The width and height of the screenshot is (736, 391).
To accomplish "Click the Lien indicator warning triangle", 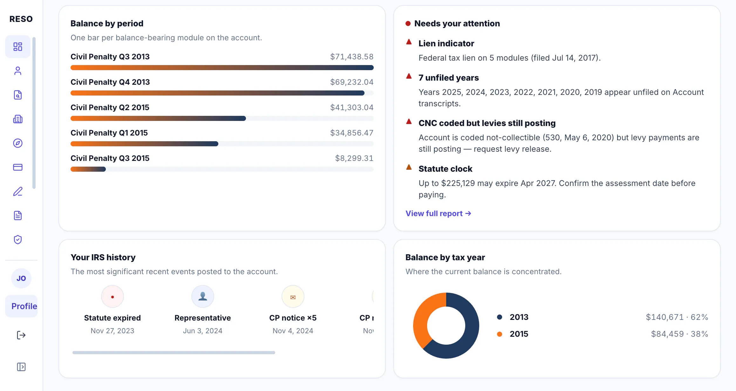I will [409, 42].
